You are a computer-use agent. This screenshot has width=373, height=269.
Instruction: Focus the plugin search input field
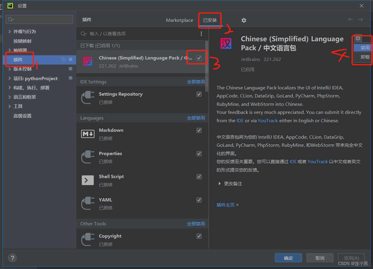pos(142,34)
